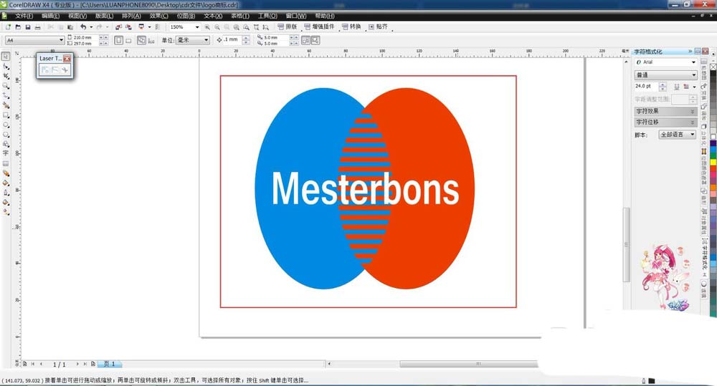This screenshot has height=386, width=717.
Task: Click the Zoom in magnifier icon
Action: pyautogui.click(x=207, y=27)
